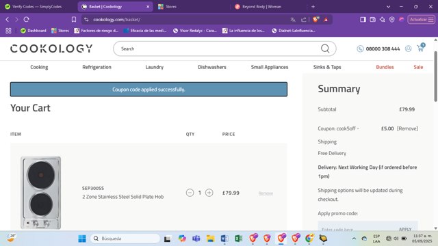Open the Dashboard bookmark
Viewport: 438px width, 246px height.
pos(34,31)
